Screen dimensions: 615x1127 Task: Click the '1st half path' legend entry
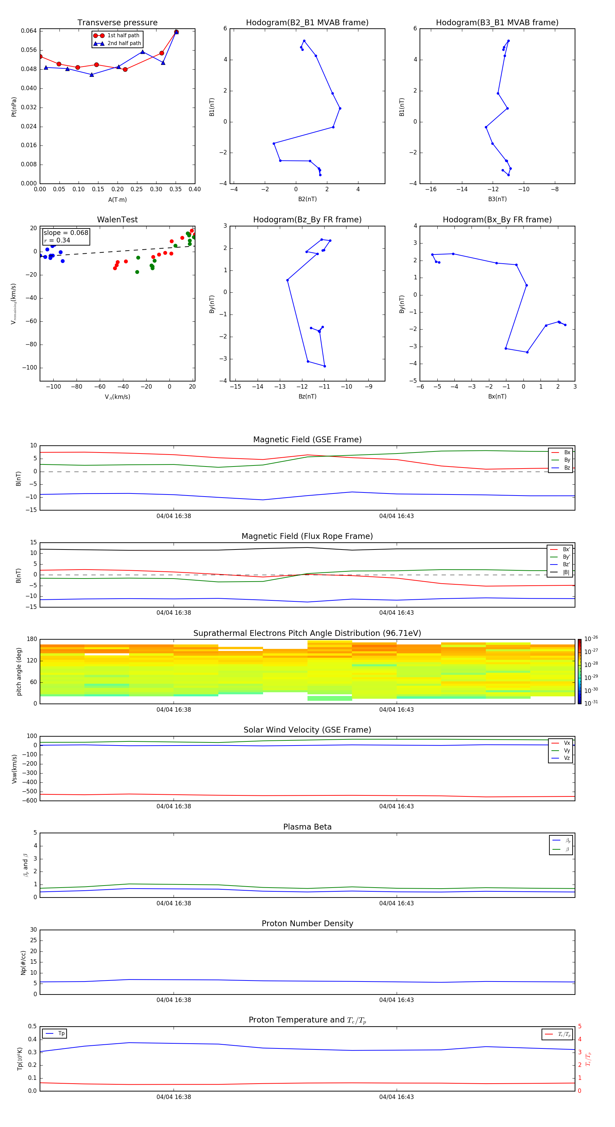tap(117, 36)
